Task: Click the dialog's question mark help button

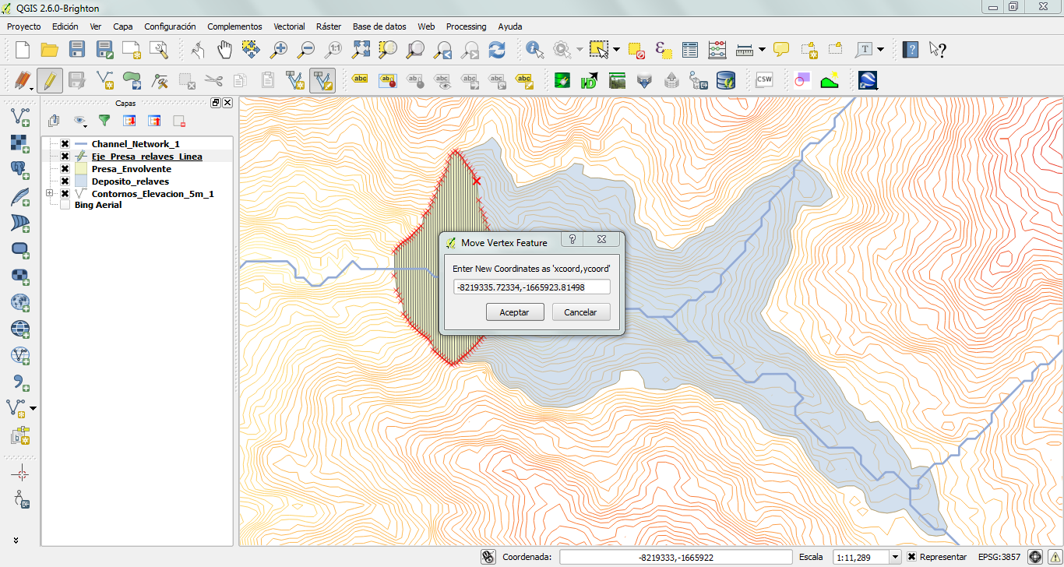Action: click(x=572, y=240)
